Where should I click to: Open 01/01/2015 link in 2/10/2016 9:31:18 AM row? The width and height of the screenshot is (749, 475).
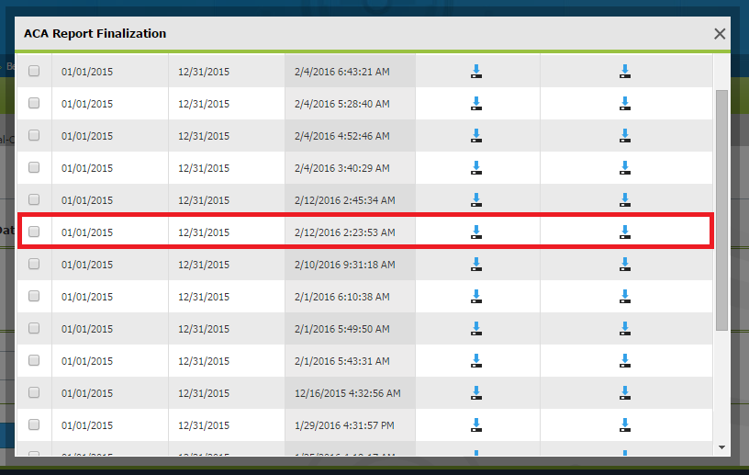[87, 265]
